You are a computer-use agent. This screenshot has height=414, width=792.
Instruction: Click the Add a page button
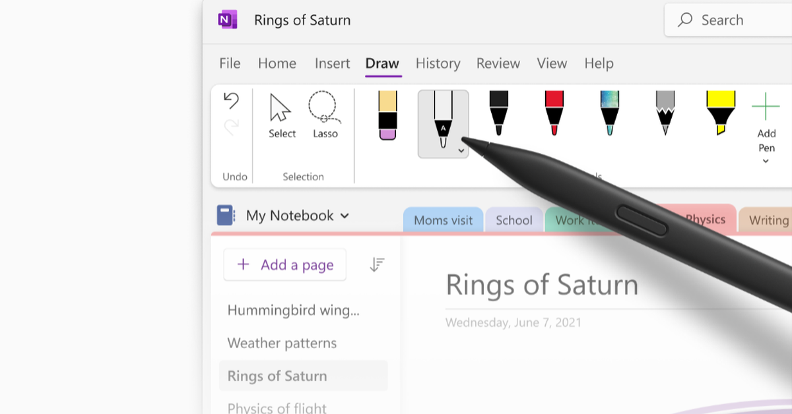(x=284, y=264)
